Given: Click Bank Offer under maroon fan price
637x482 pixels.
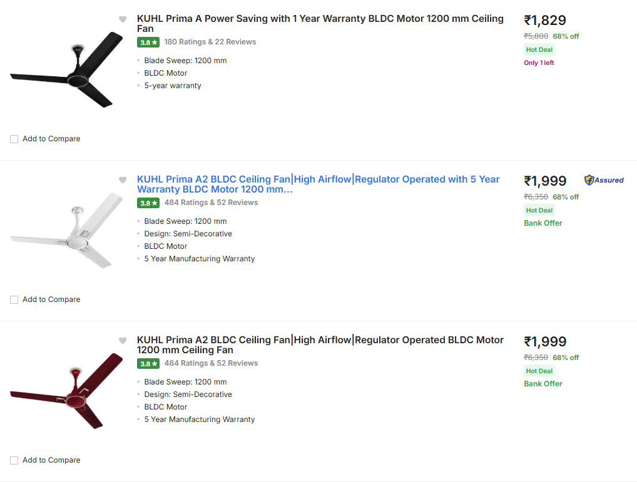Looking at the screenshot, I should pyautogui.click(x=543, y=384).
